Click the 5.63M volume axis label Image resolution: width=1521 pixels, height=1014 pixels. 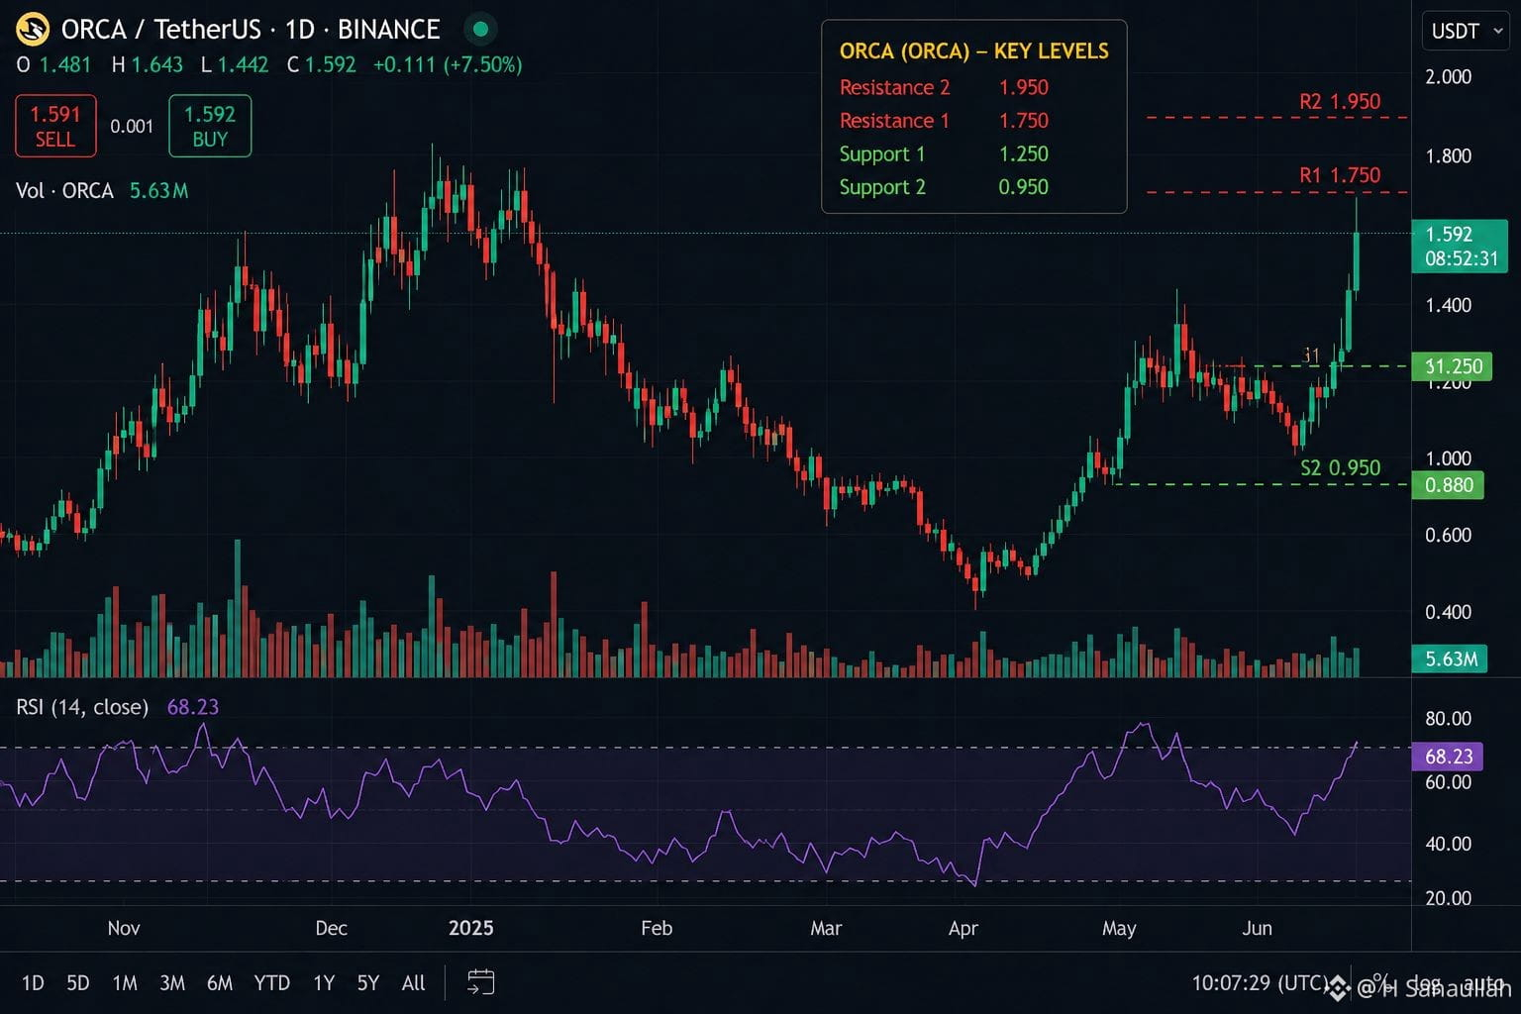(1450, 659)
